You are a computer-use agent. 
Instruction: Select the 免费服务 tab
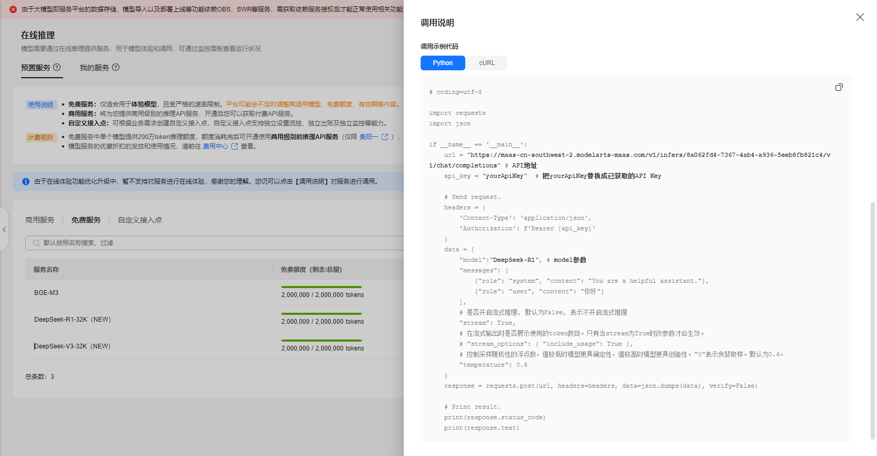point(86,220)
